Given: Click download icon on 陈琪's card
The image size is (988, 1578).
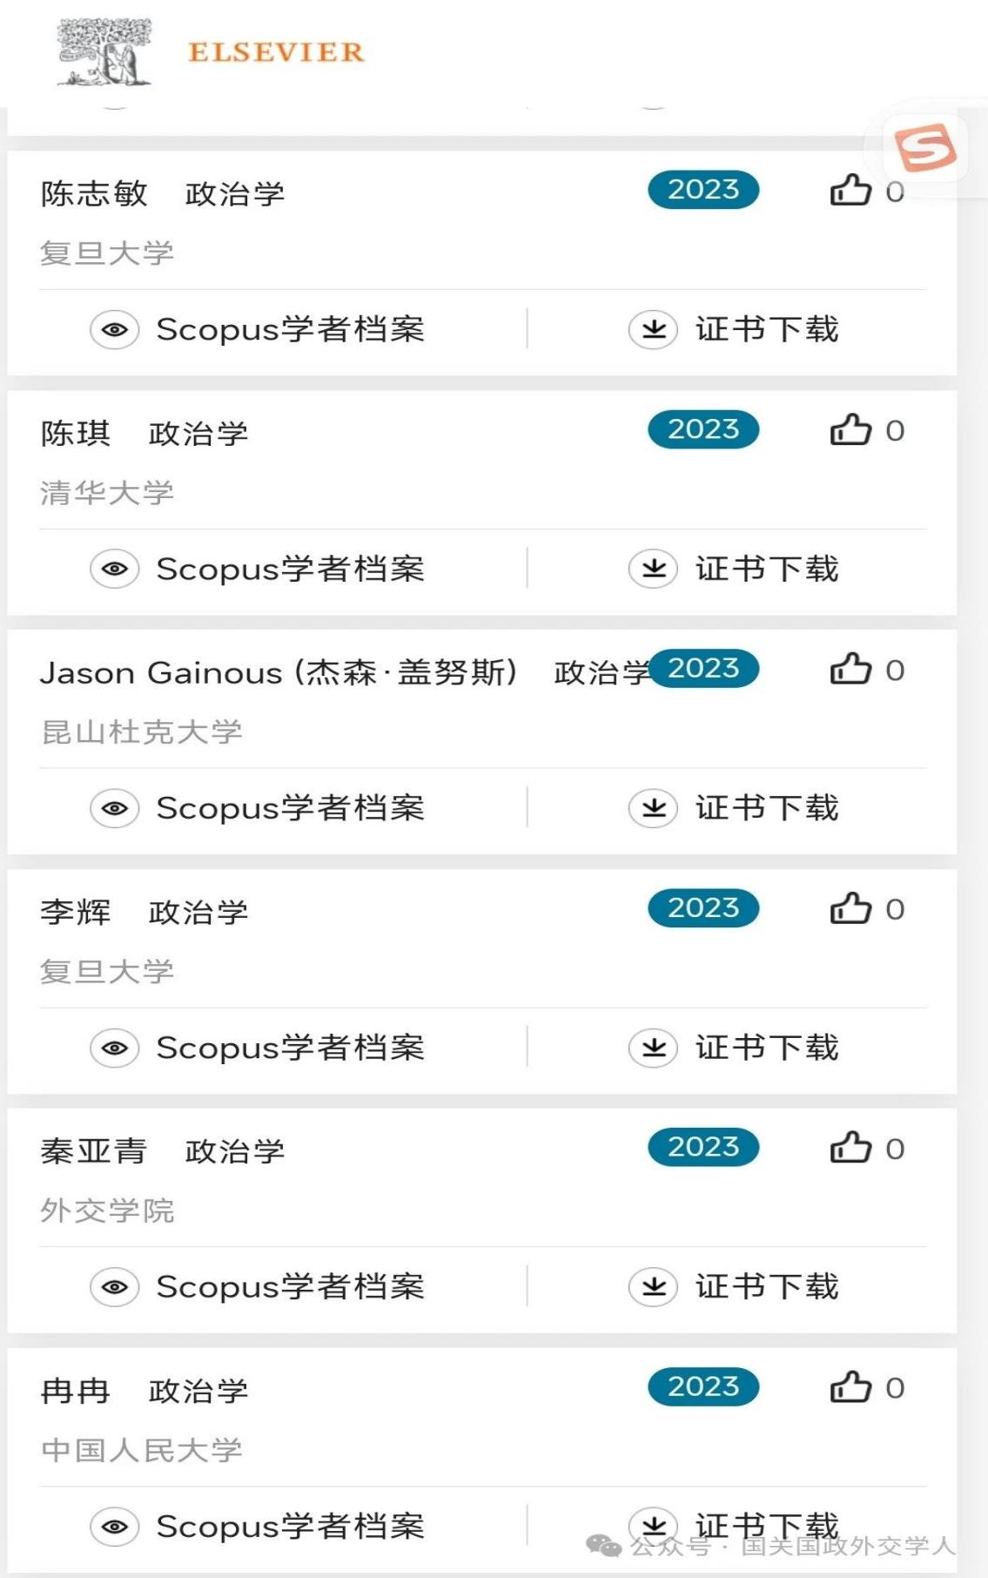Looking at the screenshot, I should (653, 570).
